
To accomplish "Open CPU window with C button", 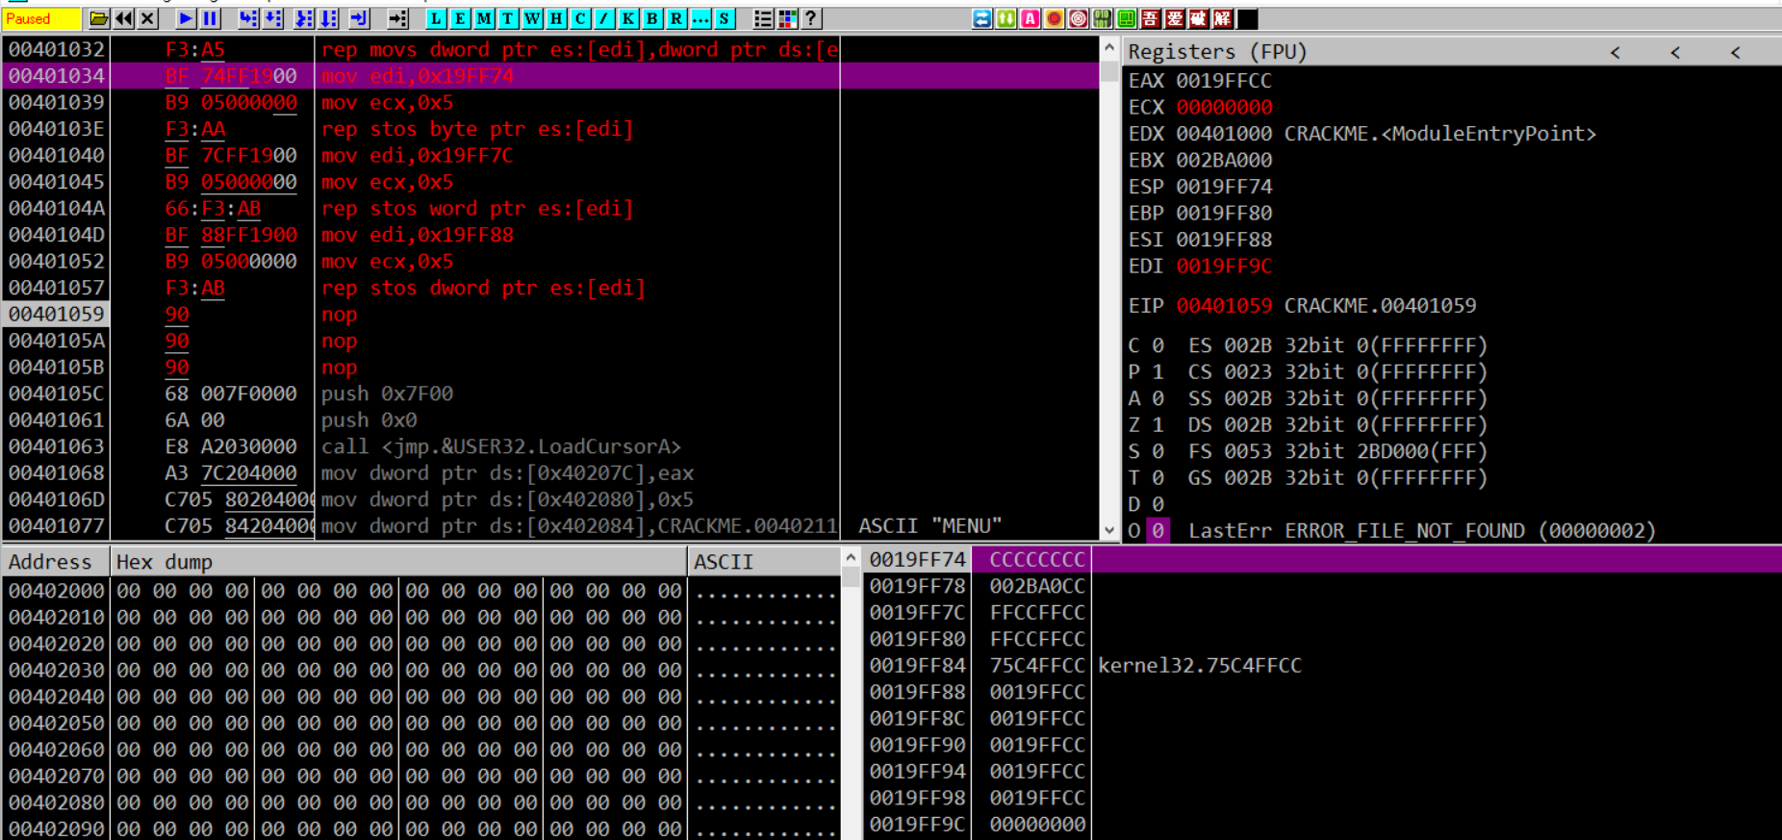I will [580, 18].
